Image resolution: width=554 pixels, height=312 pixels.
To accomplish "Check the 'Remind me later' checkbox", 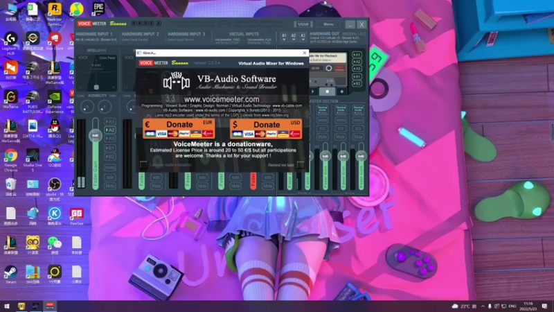I will coord(301,164).
